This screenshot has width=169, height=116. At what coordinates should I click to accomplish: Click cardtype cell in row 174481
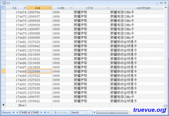[137, 42]
